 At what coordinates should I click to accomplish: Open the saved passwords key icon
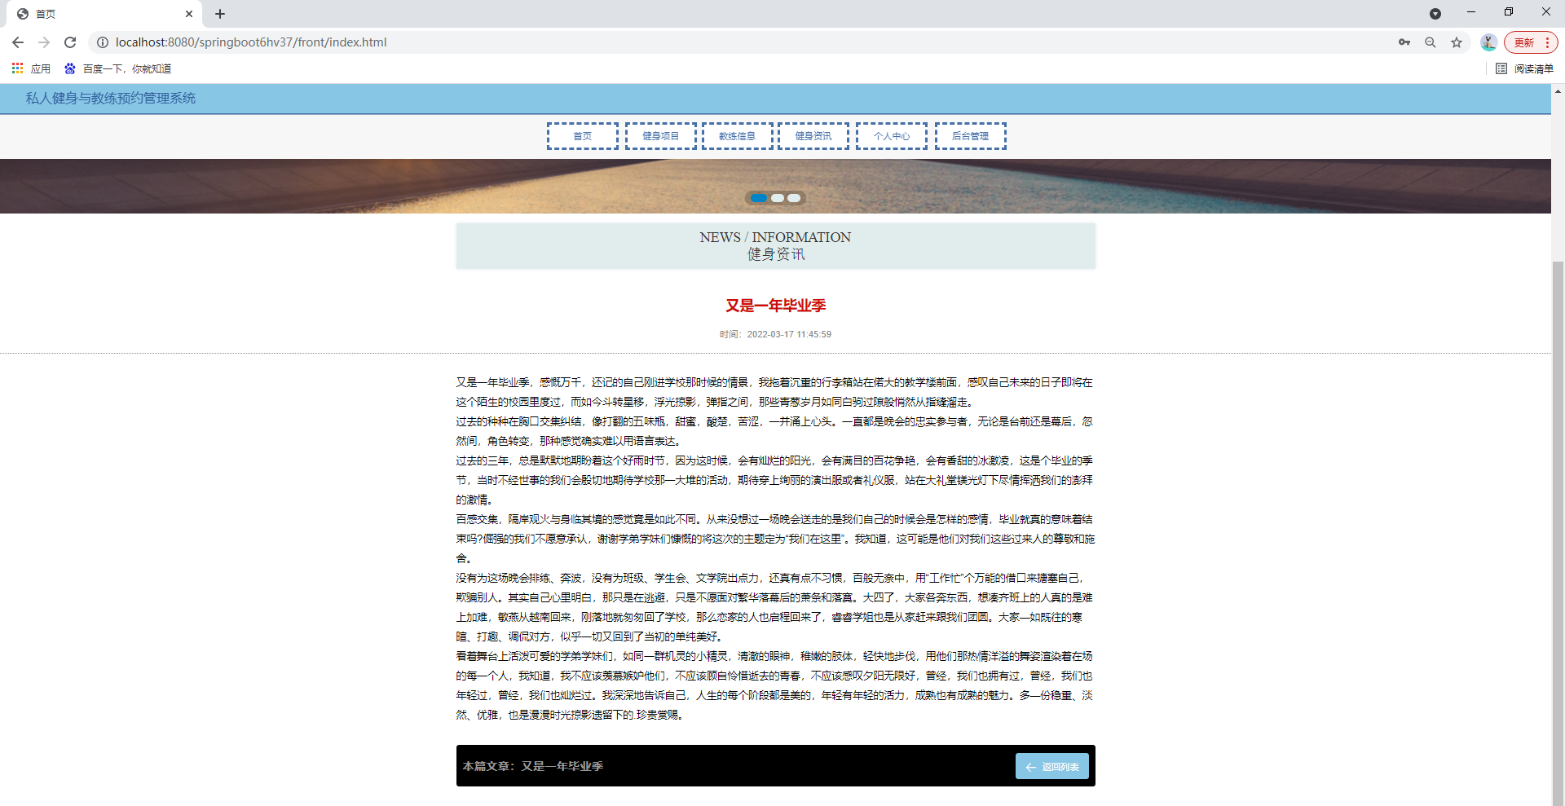point(1404,42)
